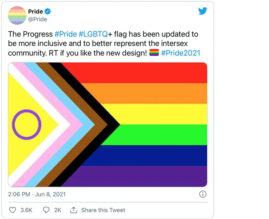Click the 2K replies count
The image size is (269, 219).
pos(57,210)
